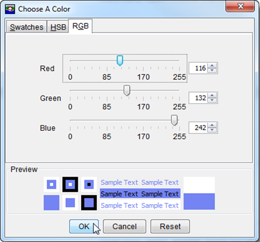This screenshot has height=242, width=260.
Task: Increase the Red value with up arrow
Action: tap(212, 66)
